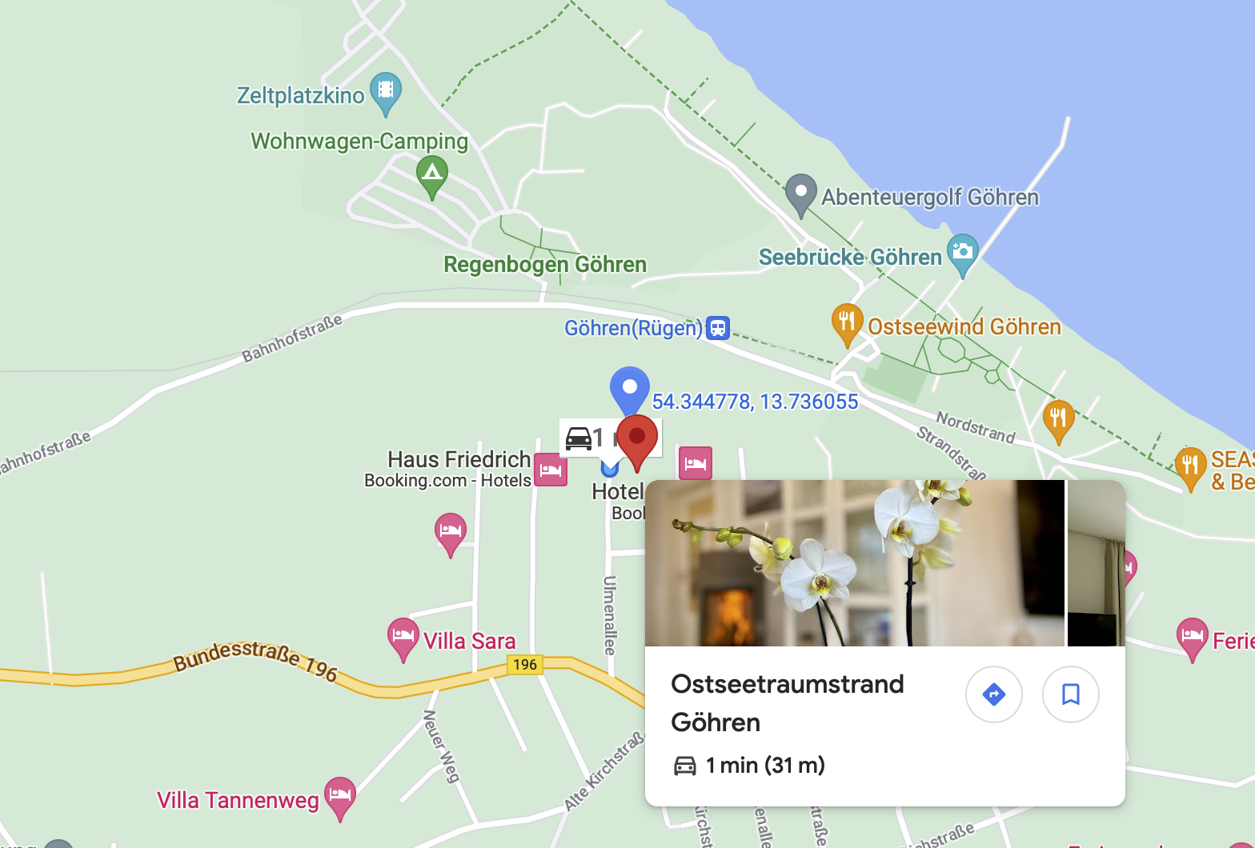Click the Göhren(Rügen) train station icon
Image resolution: width=1255 pixels, height=848 pixels.
tap(718, 328)
